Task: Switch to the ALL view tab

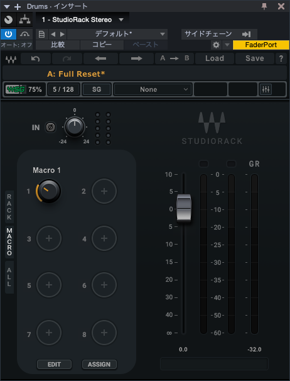Action: 9,277
